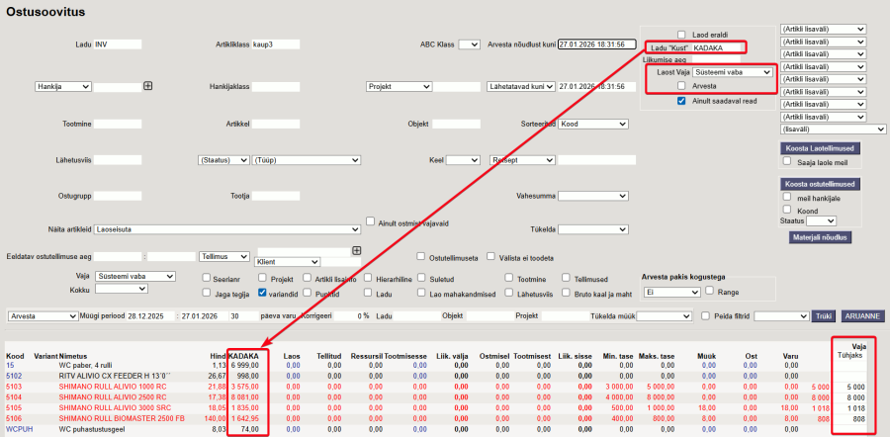Open the WCPUH item code link
The image size is (890, 437).
[x=20, y=430]
